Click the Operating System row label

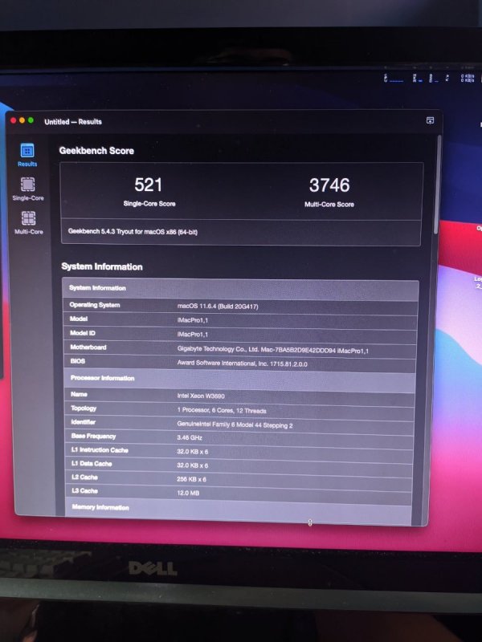tap(95, 305)
